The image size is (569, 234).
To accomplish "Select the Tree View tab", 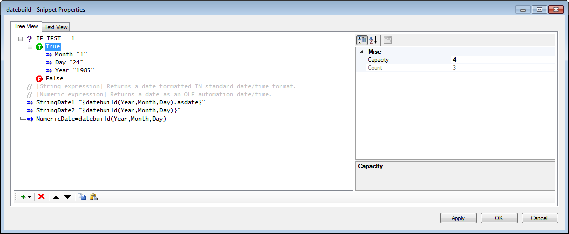I will [x=26, y=26].
